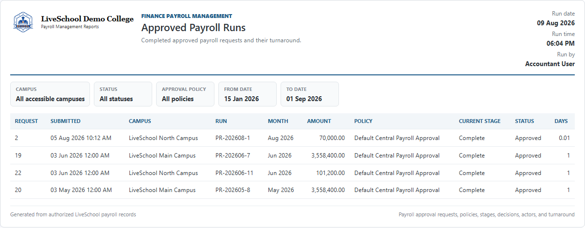585x228 pixels.
Task: Click the Aug 2026 month cell
Action: click(281, 138)
